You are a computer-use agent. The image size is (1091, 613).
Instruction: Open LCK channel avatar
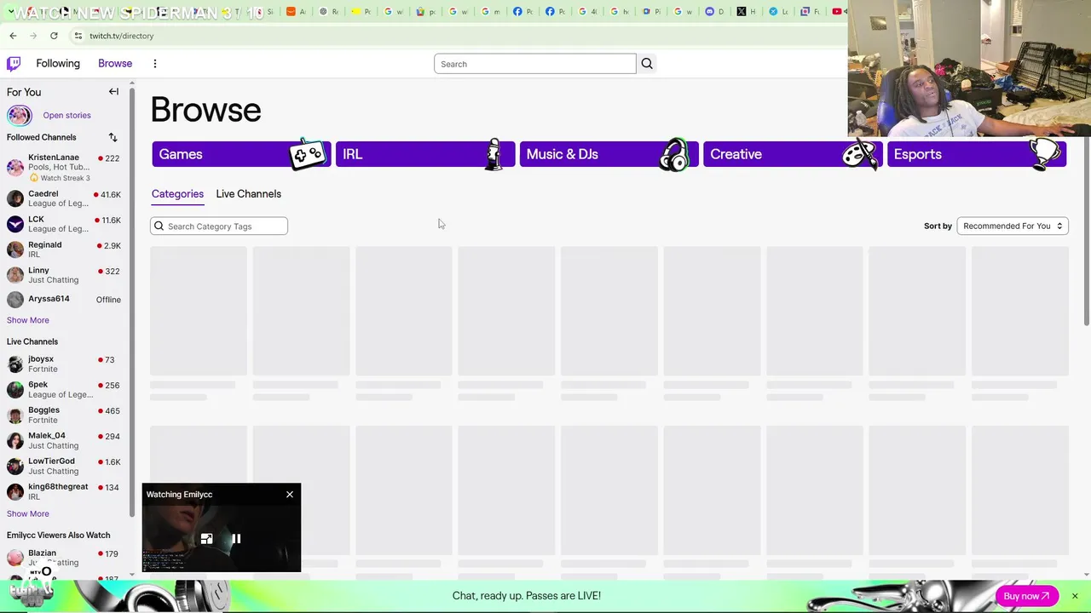click(x=15, y=224)
